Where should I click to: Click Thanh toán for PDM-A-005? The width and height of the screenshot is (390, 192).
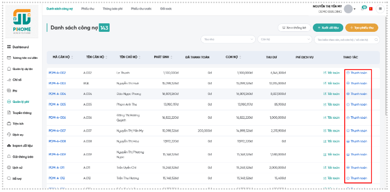(x=356, y=104)
